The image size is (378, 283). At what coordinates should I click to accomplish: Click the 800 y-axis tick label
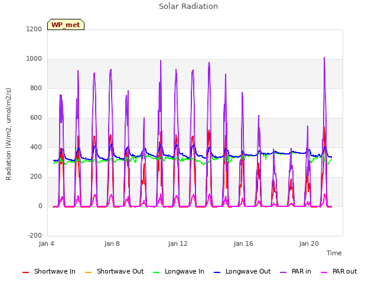pyautogui.click(x=36, y=88)
